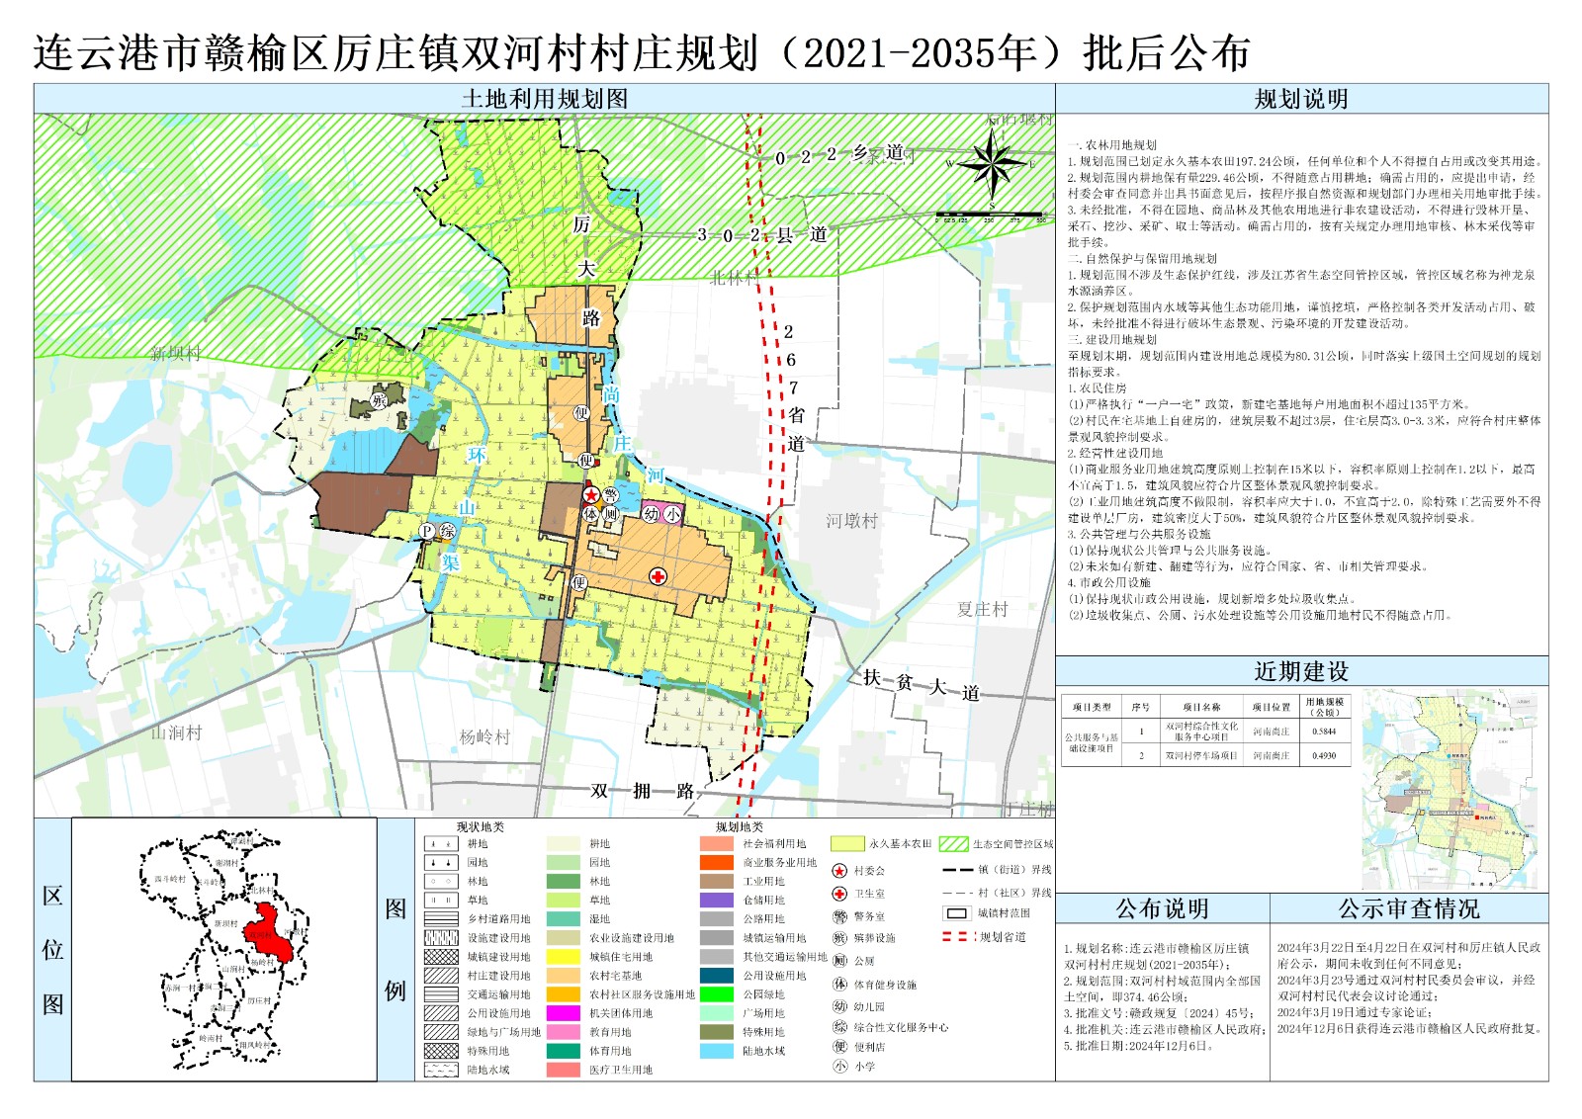This screenshot has width=1582, height=1119.
Task: Click the 幼 kindergarten marker on the map
Action: tap(651, 514)
